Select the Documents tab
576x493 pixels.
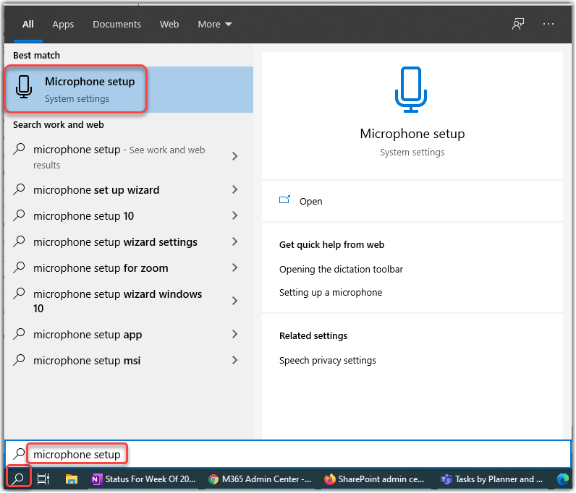pyautogui.click(x=116, y=24)
